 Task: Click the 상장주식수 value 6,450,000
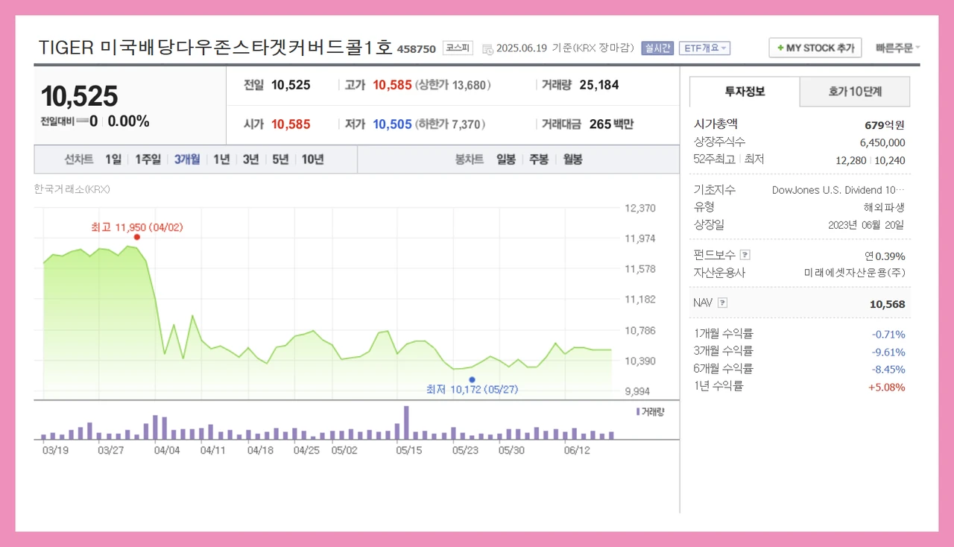pos(882,142)
